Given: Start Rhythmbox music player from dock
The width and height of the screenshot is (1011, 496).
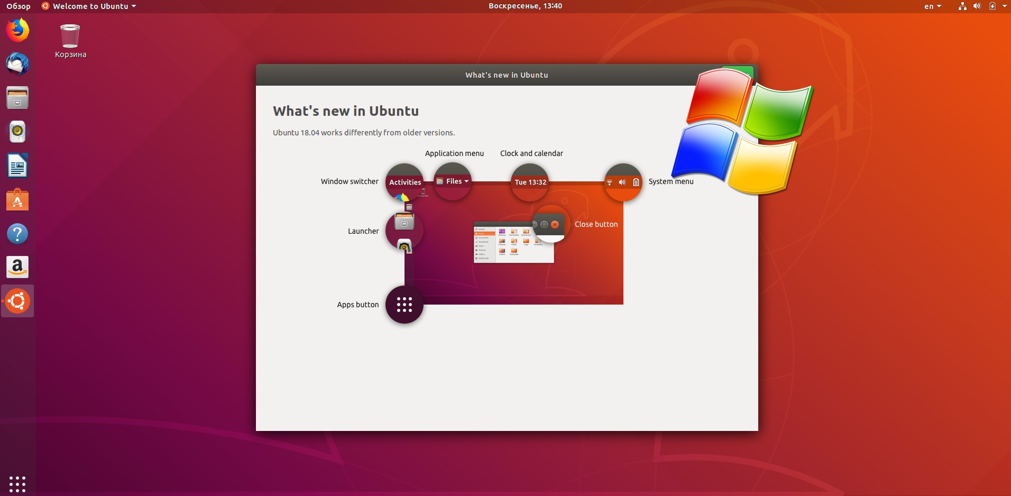Looking at the screenshot, I should 17,132.
